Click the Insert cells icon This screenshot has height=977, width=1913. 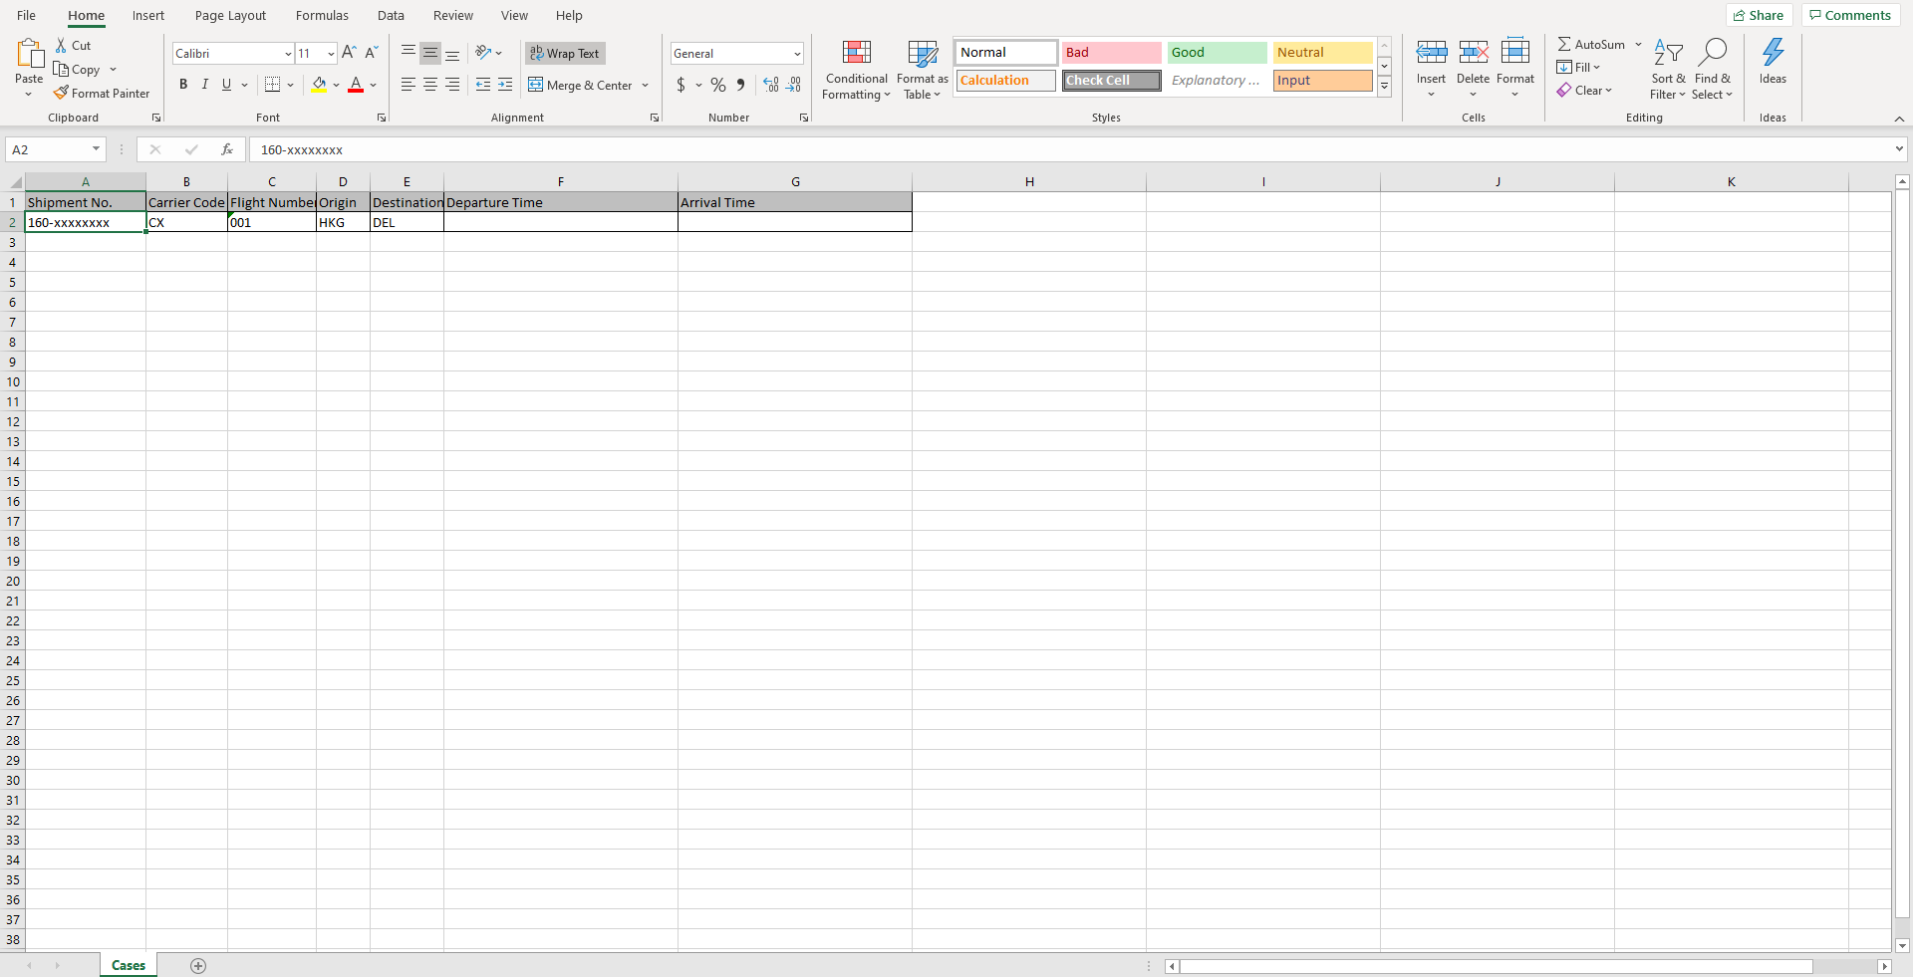pos(1432,52)
